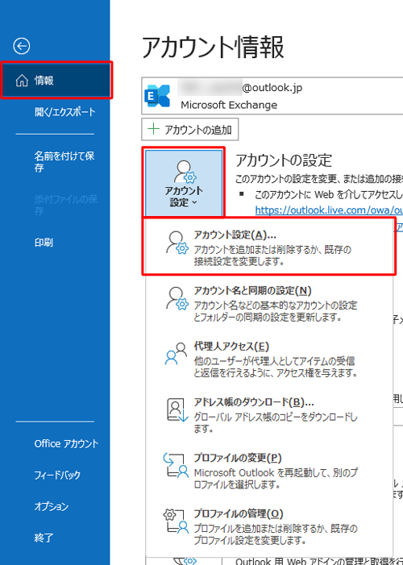Open オプション in sidebar
The width and height of the screenshot is (403, 565).
click(x=52, y=506)
